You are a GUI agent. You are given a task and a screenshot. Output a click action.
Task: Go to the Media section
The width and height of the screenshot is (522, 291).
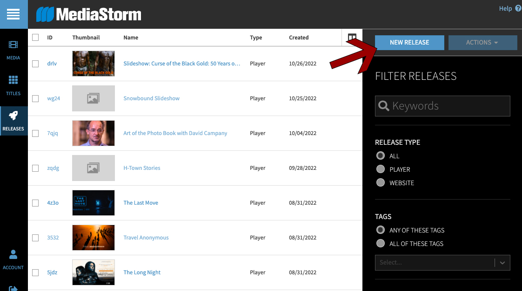tap(13, 50)
